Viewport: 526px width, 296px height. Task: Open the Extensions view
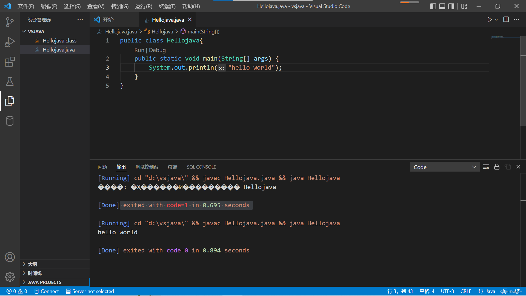pyautogui.click(x=10, y=62)
